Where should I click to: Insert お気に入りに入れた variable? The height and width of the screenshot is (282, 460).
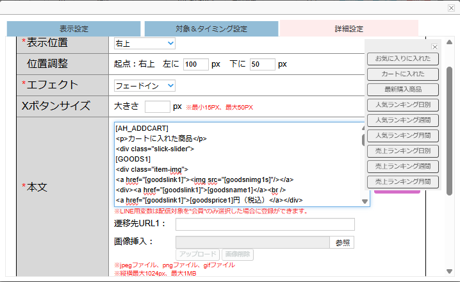pos(403,59)
